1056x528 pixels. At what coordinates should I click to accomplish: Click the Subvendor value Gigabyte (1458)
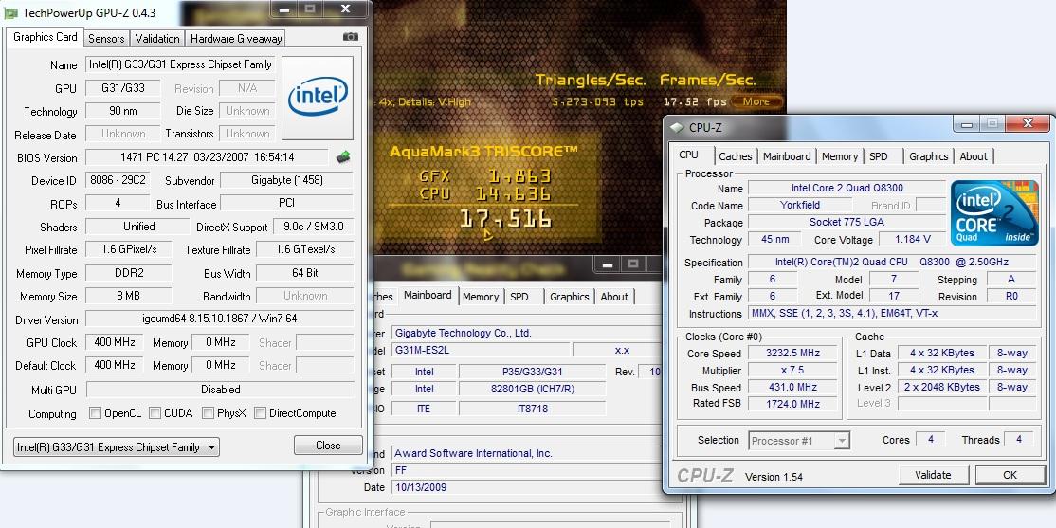(287, 180)
